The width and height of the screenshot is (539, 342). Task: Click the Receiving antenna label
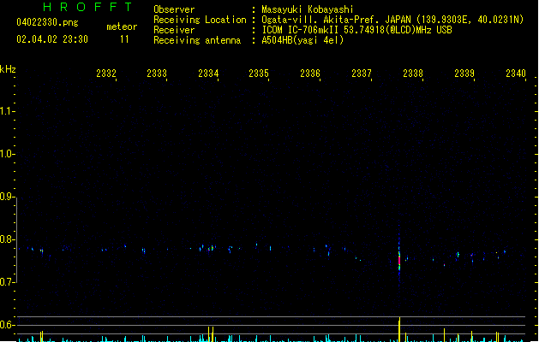(197, 40)
